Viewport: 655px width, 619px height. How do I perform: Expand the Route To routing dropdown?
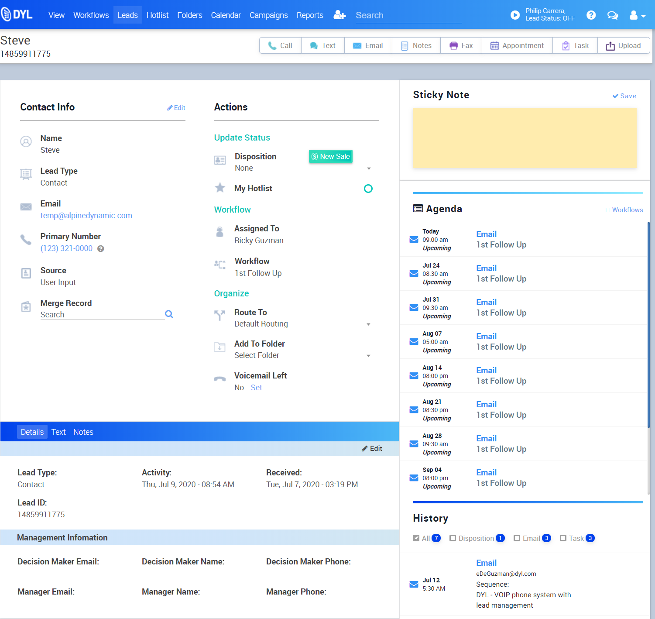[369, 324]
